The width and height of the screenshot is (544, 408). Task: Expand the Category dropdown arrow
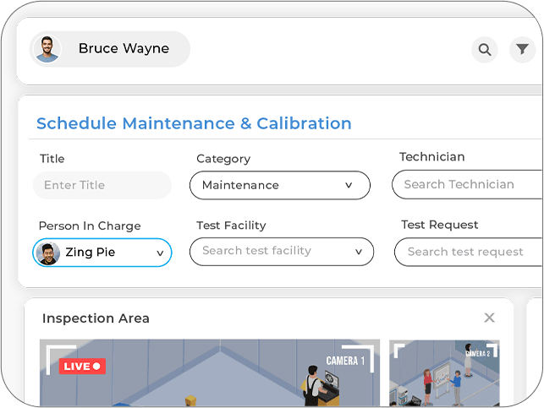pos(349,185)
